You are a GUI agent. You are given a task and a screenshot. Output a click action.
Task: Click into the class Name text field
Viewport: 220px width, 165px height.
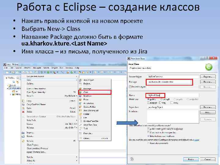click(173, 95)
